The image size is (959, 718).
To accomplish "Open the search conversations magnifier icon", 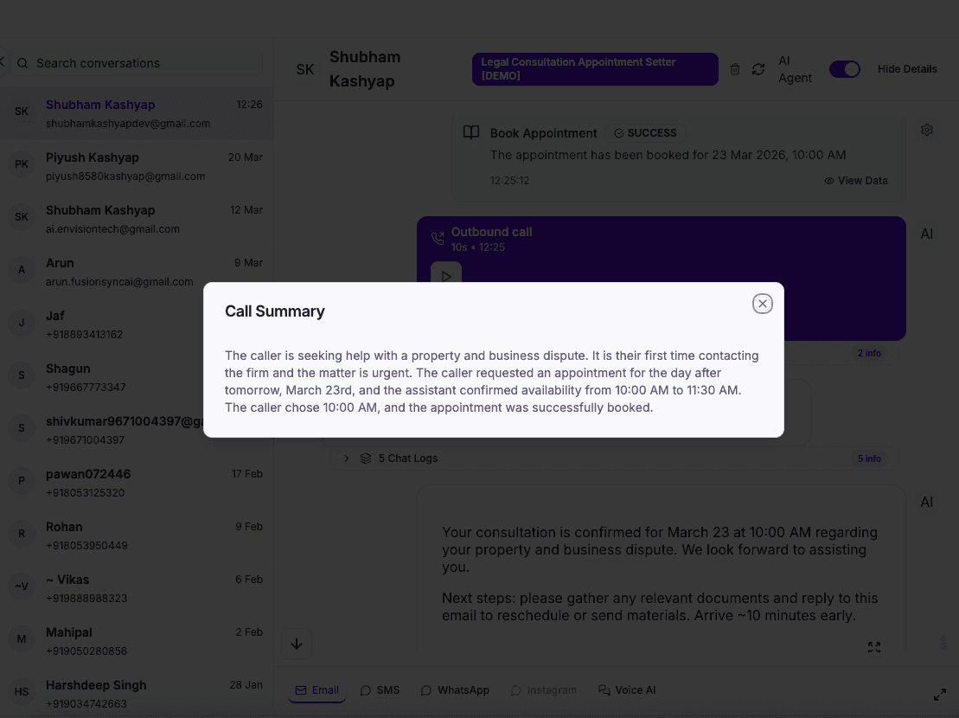I will click(x=23, y=63).
